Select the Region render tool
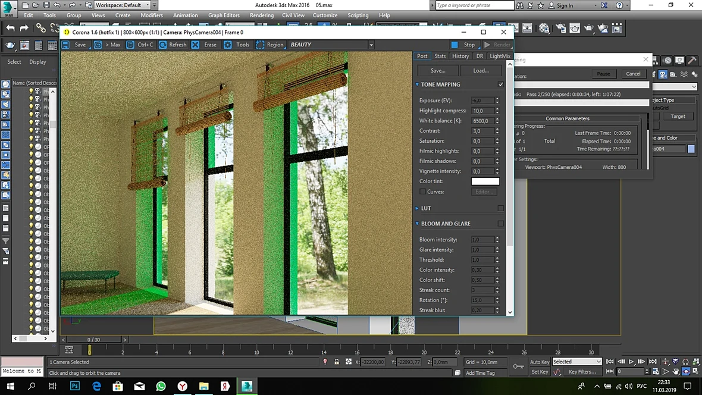702x395 pixels. coord(260,45)
